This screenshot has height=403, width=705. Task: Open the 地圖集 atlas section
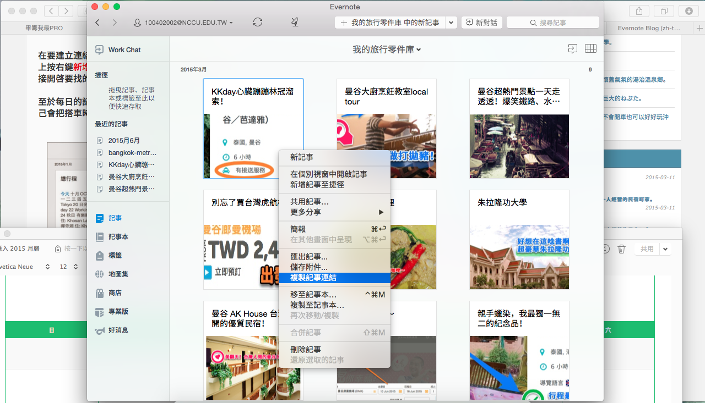click(x=112, y=274)
